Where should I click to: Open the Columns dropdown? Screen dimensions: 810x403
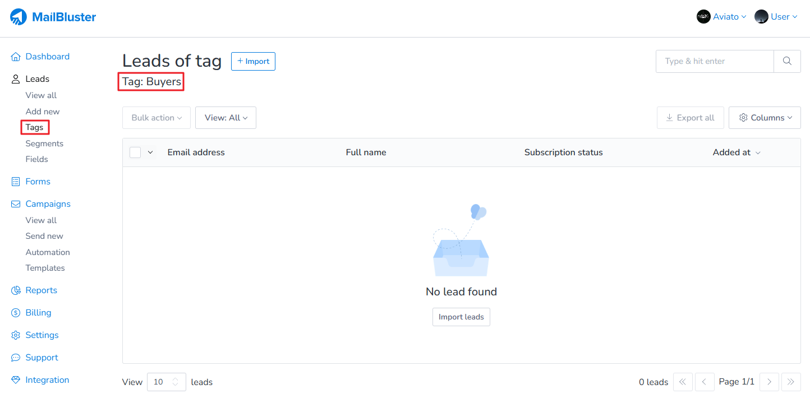coord(765,118)
